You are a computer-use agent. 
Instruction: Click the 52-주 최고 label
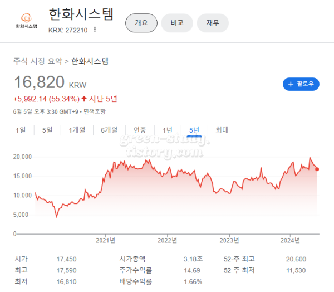(x=239, y=259)
